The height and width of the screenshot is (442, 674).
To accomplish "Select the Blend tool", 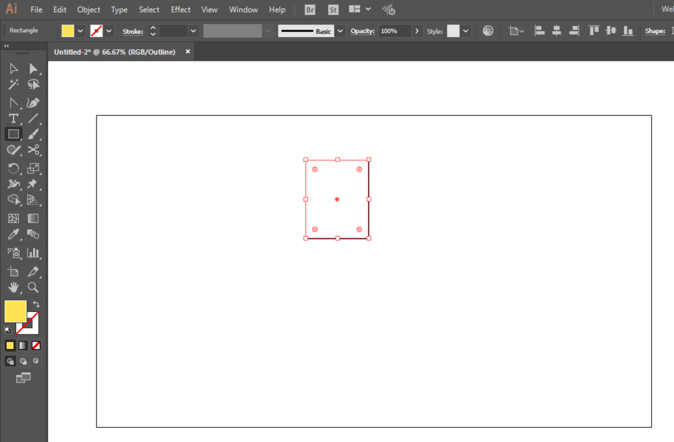I will click(x=33, y=234).
